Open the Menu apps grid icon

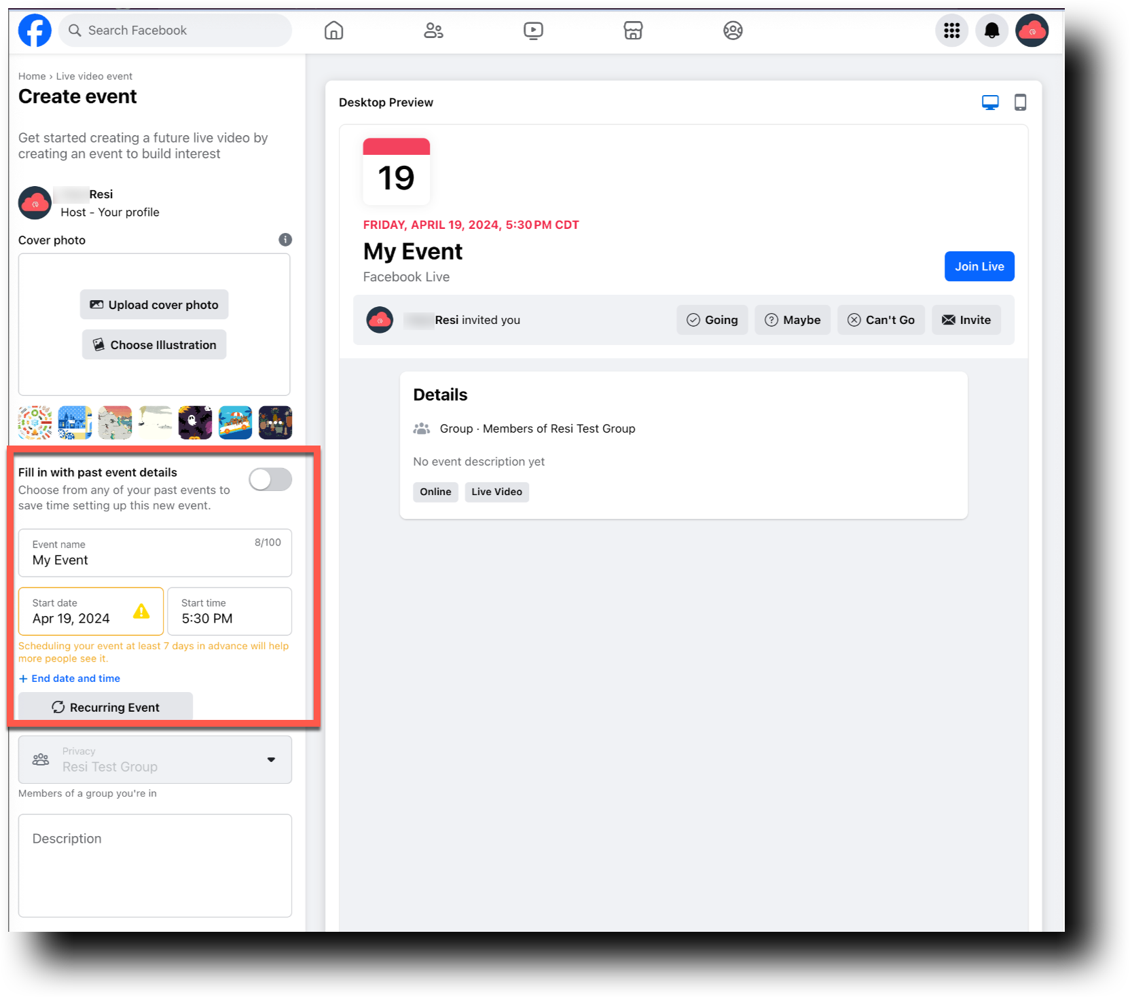[951, 30]
